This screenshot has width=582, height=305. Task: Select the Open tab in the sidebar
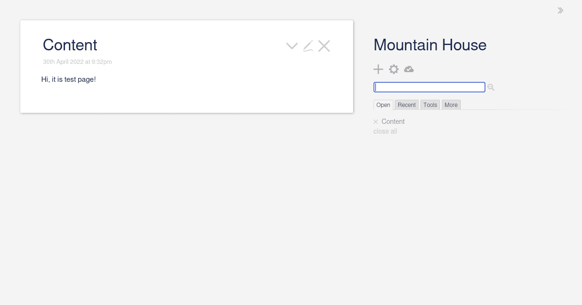[x=383, y=105]
